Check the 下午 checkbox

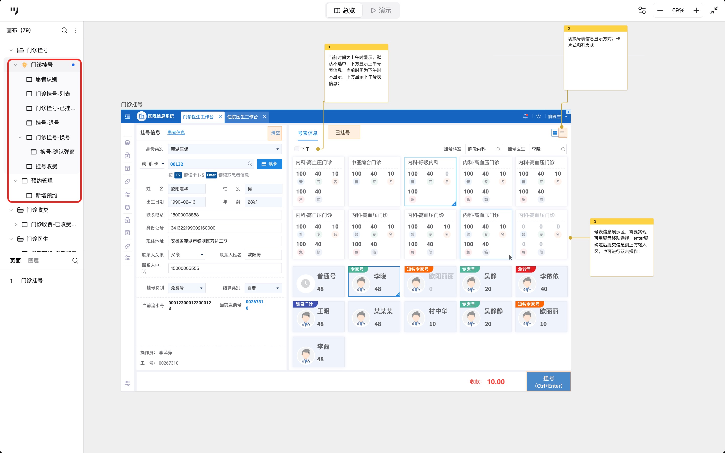(x=297, y=149)
